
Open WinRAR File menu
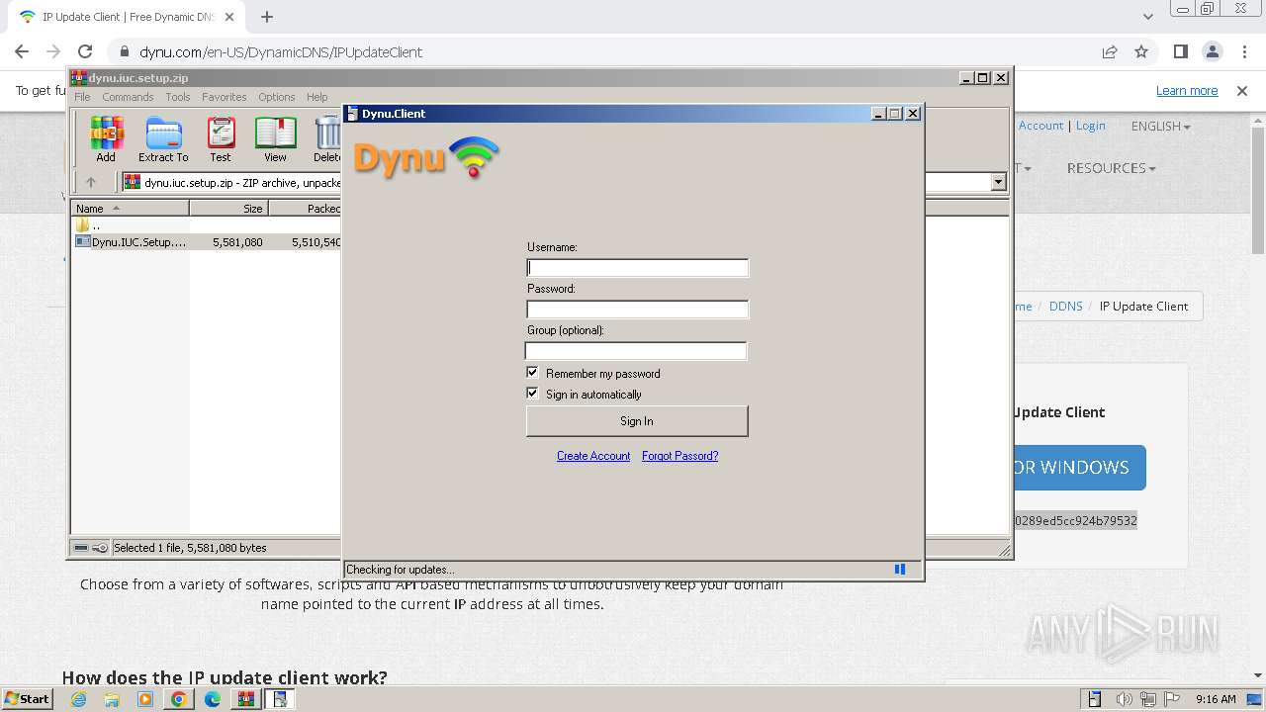point(82,97)
